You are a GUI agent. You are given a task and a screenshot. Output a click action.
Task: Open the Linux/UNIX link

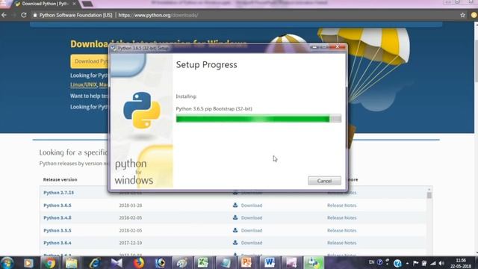(x=84, y=84)
